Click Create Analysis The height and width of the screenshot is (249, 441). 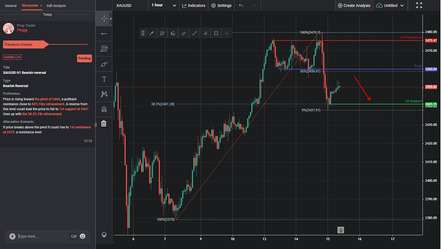354,6
